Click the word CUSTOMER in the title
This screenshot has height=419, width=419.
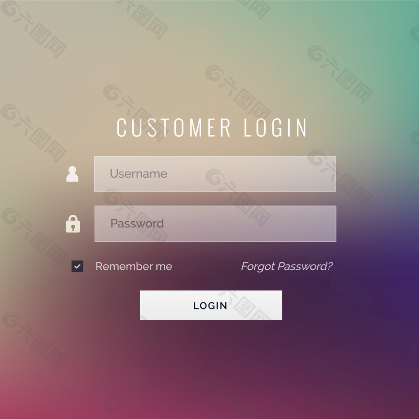173,128
